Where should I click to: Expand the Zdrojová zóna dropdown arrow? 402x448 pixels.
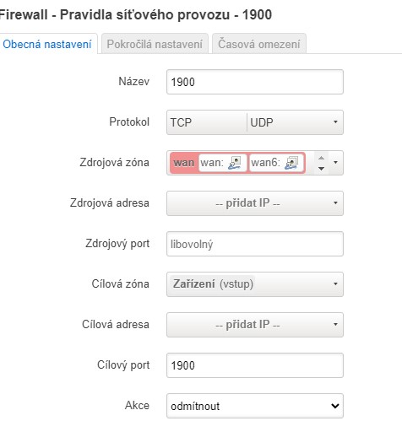(x=335, y=163)
